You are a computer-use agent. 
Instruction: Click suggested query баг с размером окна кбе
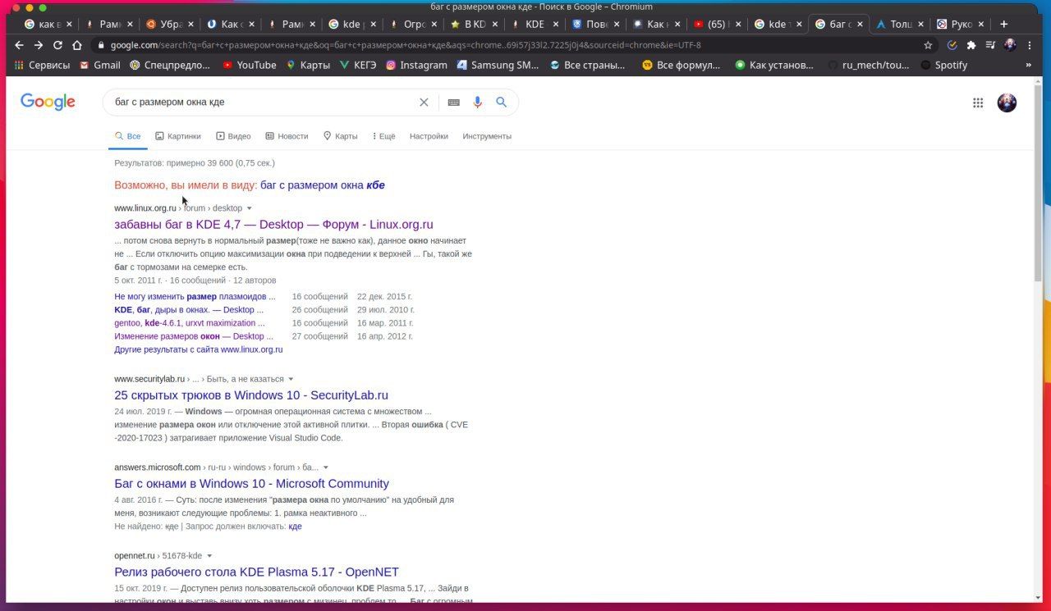pyautogui.click(x=323, y=185)
